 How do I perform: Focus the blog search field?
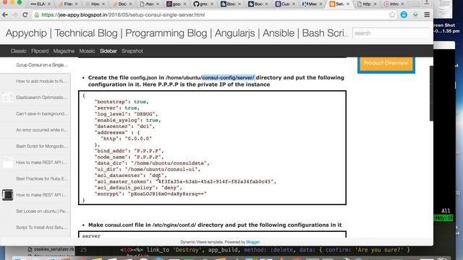point(391,33)
